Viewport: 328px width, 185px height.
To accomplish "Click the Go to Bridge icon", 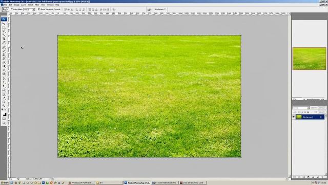I will [149, 9].
